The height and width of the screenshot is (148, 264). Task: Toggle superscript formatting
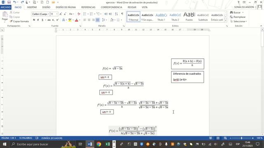[57, 20]
